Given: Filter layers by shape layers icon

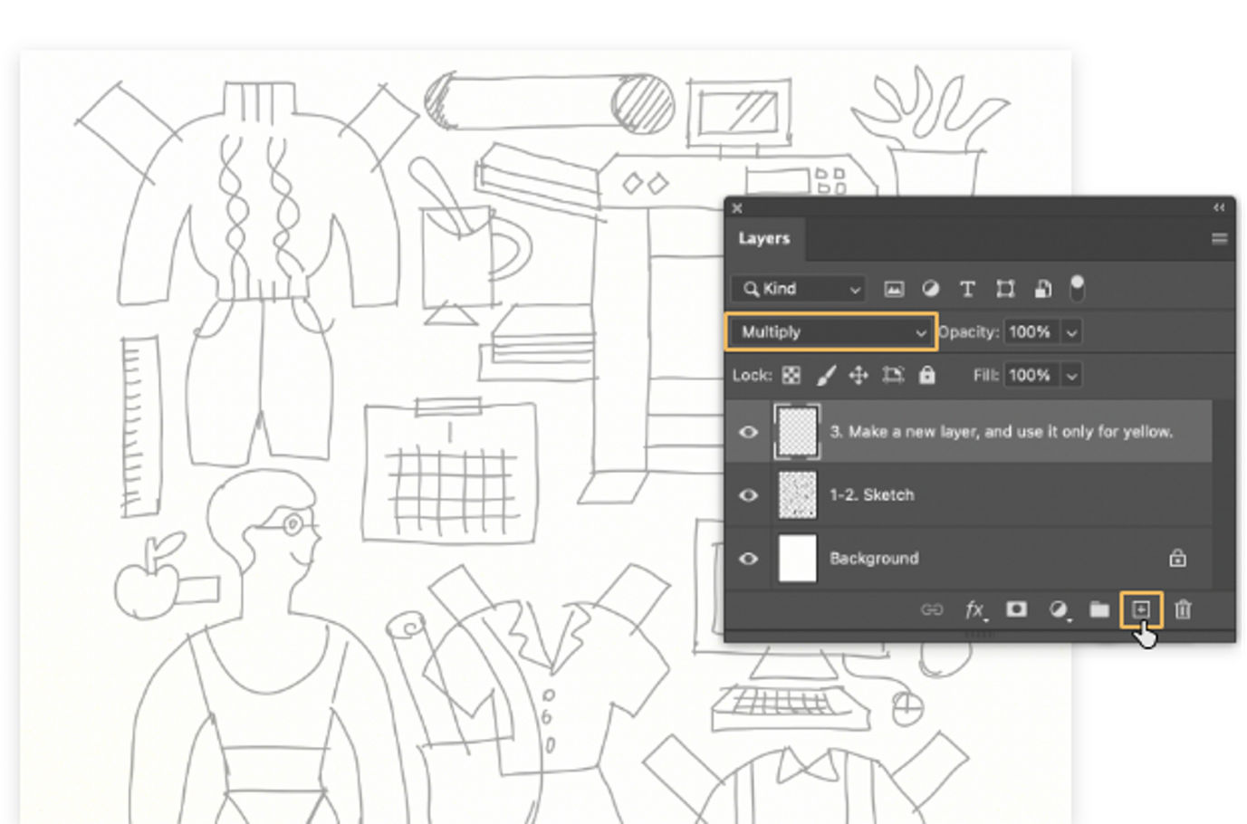Looking at the screenshot, I should pyautogui.click(x=1005, y=289).
